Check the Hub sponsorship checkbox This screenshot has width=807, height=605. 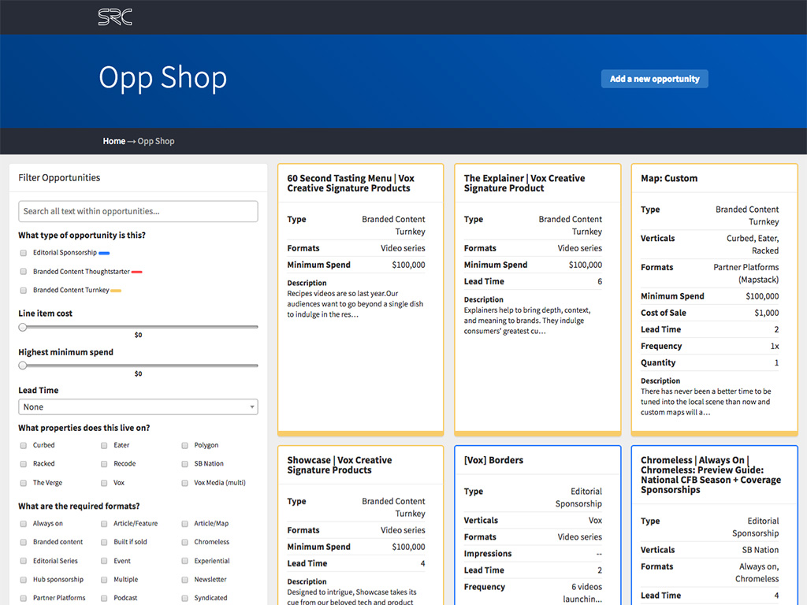tap(23, 580)
